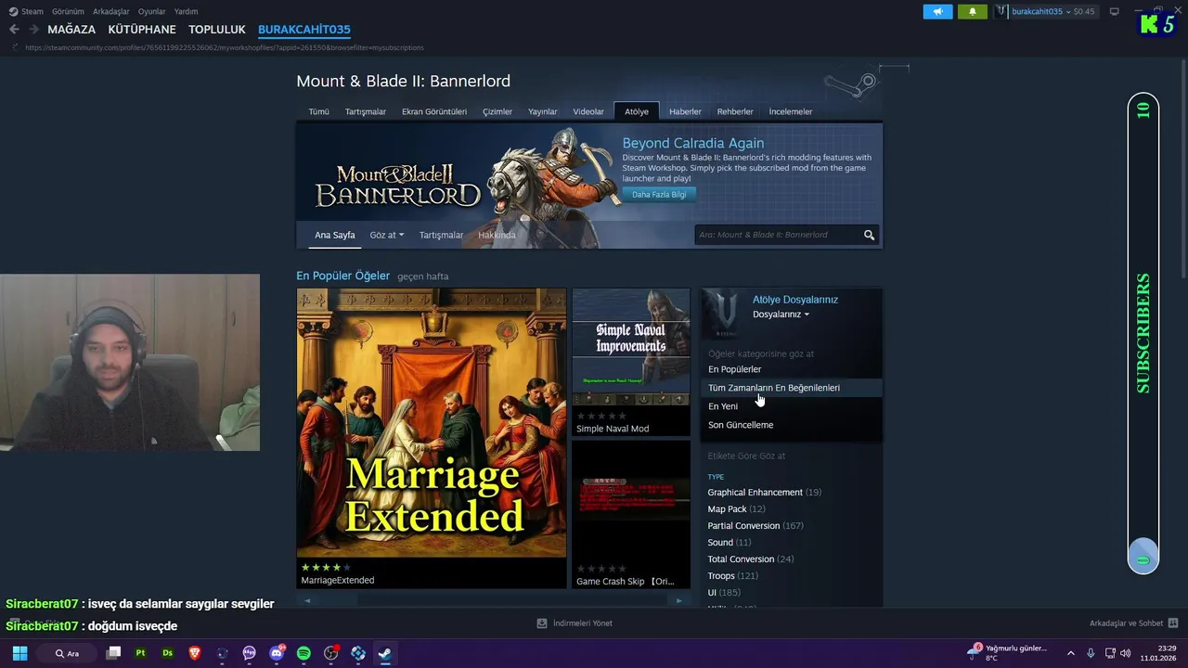The height and width of the screenshot is (668, 1188).
Task: Expand the Göz at dropdown
Action: (x=386, y=235)
